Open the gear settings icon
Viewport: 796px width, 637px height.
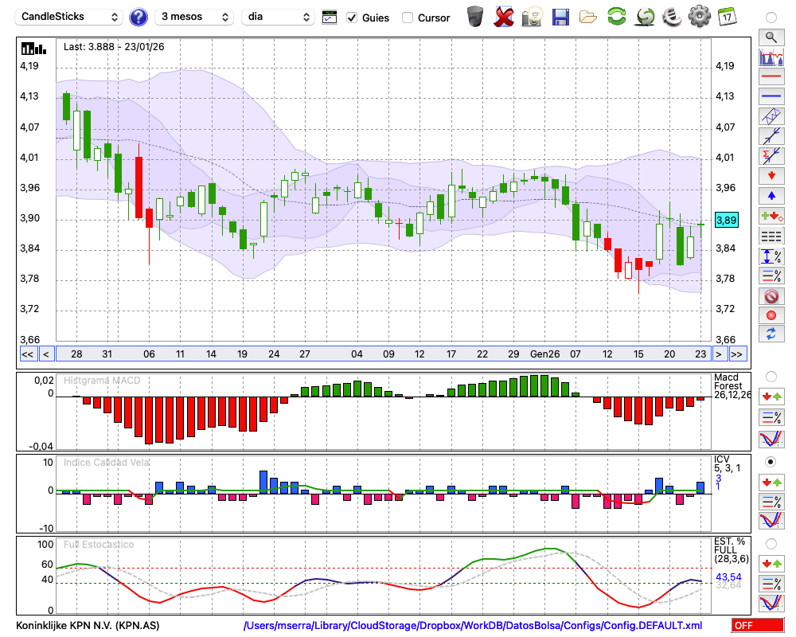click(x=699, y=17)
